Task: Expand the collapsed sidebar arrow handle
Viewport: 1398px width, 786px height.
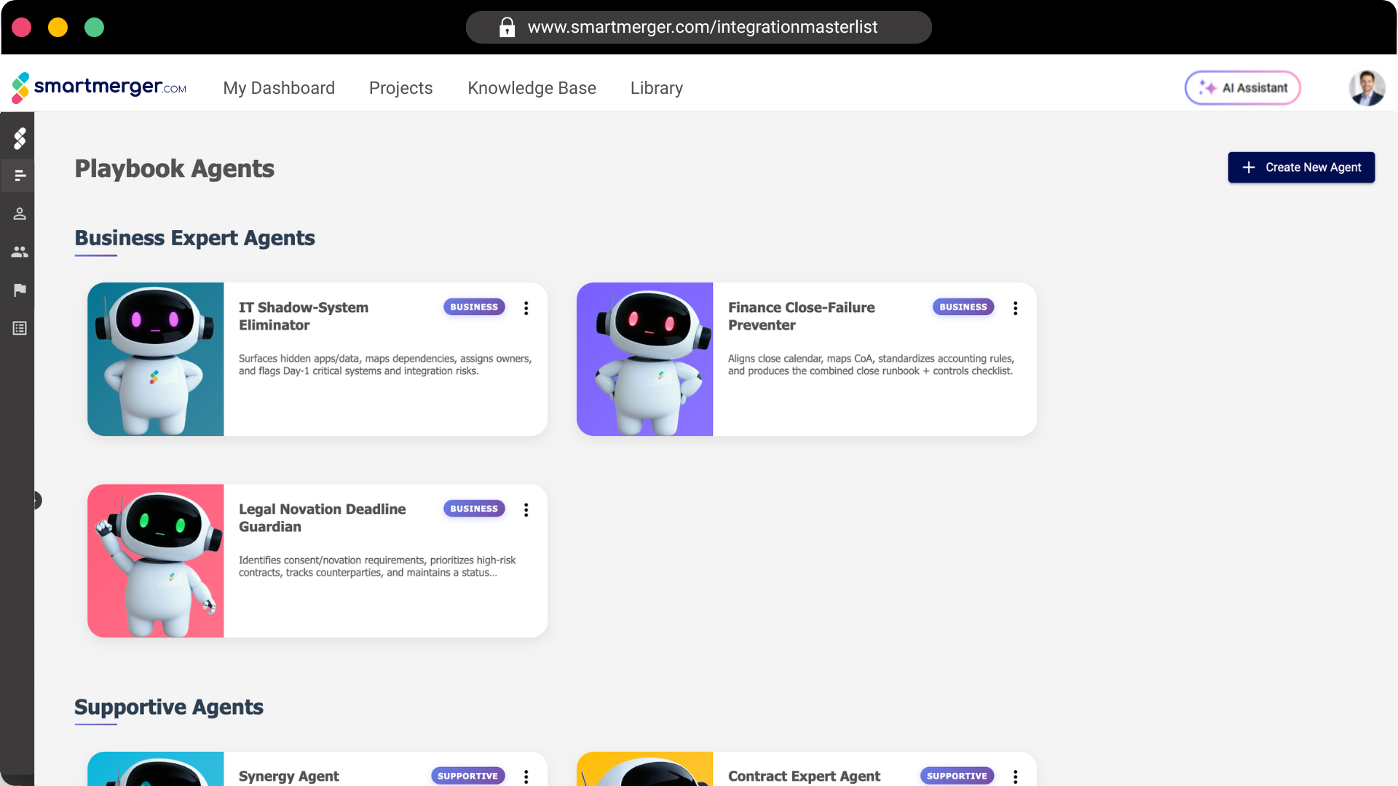Action: click(36, 500)
